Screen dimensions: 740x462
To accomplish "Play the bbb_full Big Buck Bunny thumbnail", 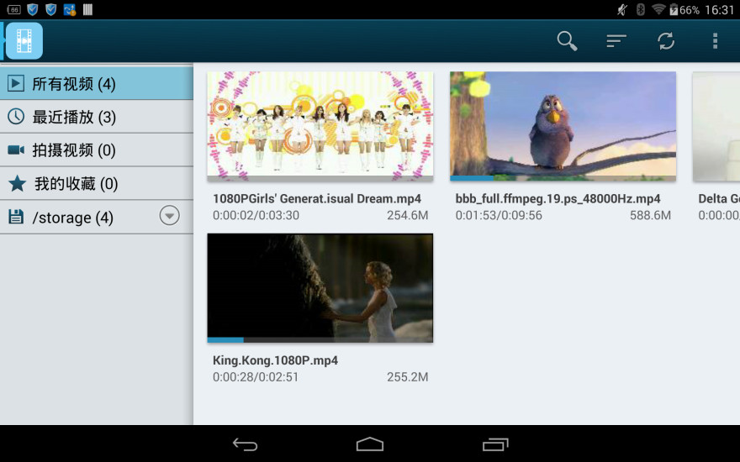I will coord(563,124).
